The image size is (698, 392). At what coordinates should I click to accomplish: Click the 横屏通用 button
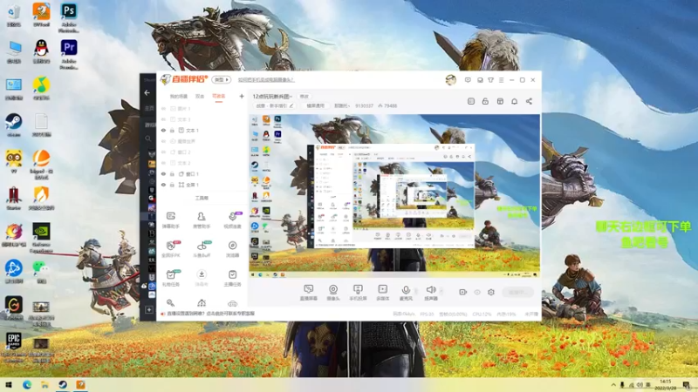tap(316, 105)
